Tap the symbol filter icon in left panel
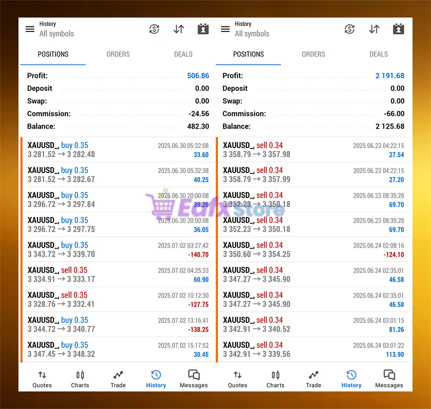431x409 pixels. click(x=154, y=29)
